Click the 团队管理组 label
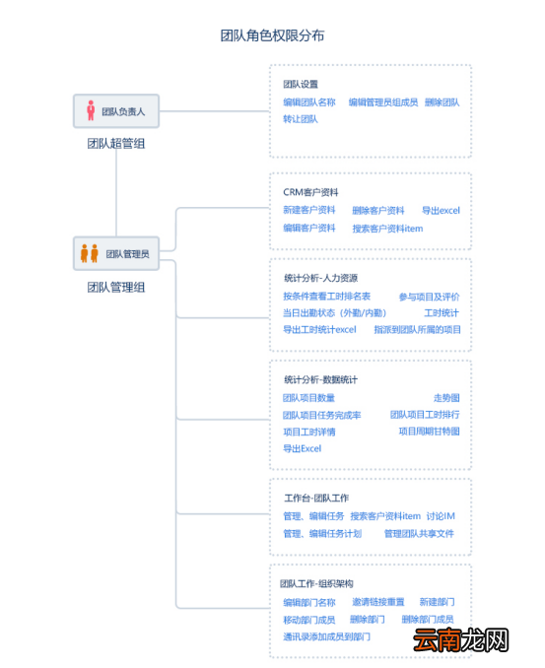The image size is (545, 668). (x=116, y=287)
